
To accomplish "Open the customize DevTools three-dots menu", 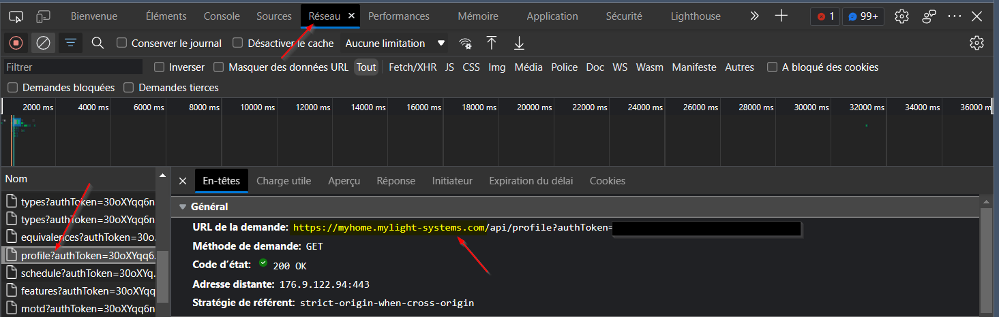I will 955,16.
